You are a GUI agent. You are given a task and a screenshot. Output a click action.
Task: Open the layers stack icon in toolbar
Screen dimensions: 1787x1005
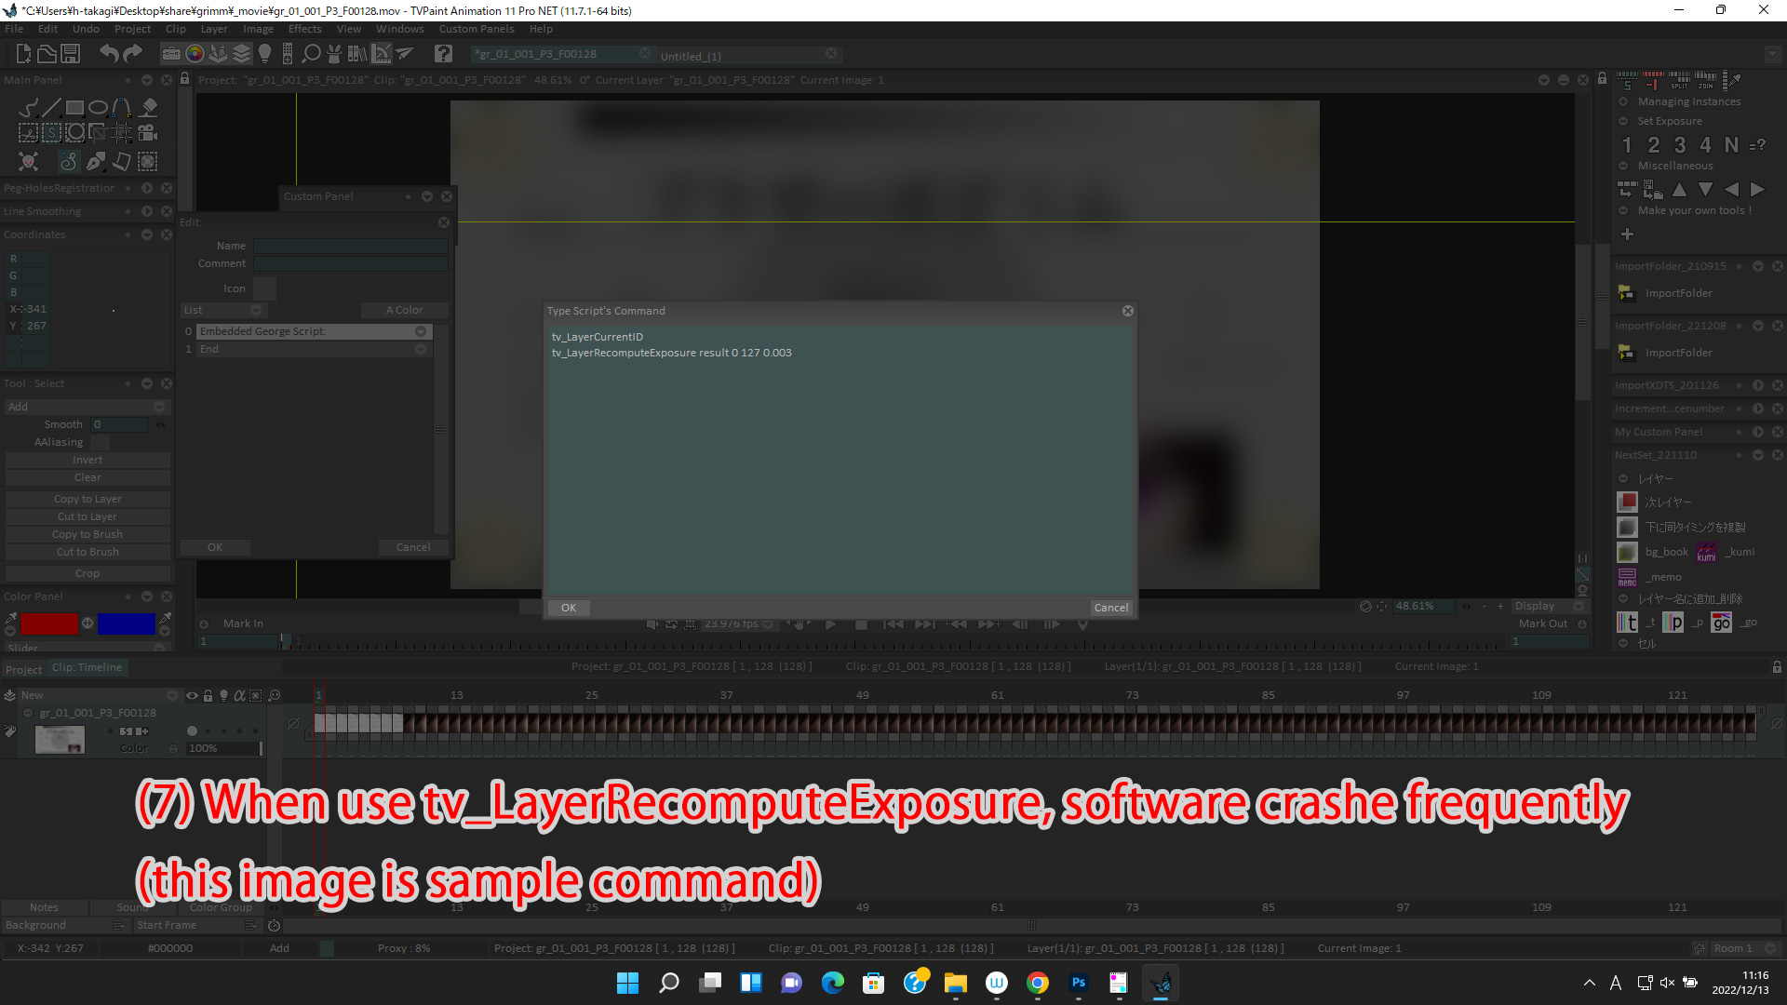(242, 54)
